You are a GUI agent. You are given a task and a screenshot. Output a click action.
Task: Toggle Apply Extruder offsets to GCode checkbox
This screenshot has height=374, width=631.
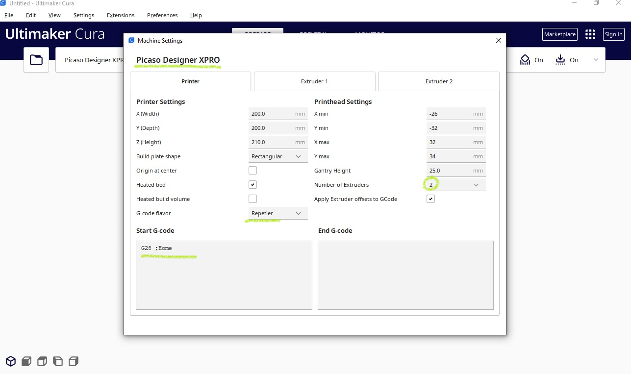pyautogui.click(x=430, y=199)
